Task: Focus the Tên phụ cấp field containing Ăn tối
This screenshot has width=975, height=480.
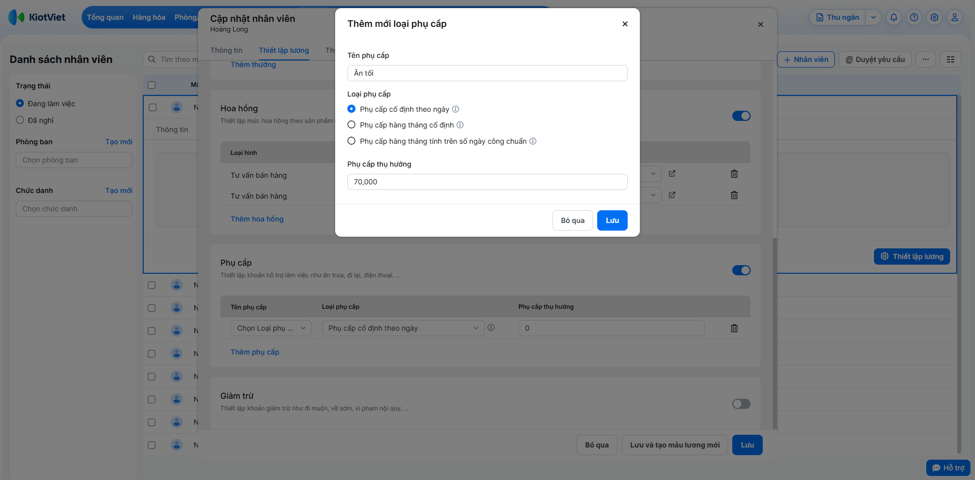Action: tap(487, 73)
